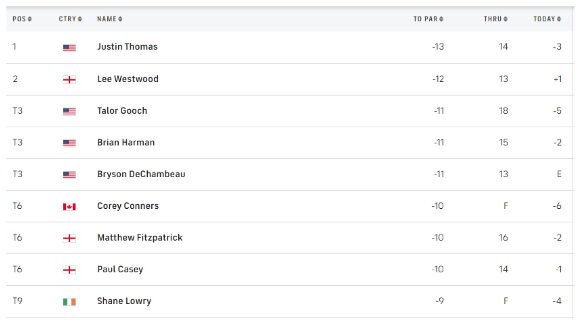
Task: Click the USA flag beside Justin Thomas
Action: coord(69,48)
